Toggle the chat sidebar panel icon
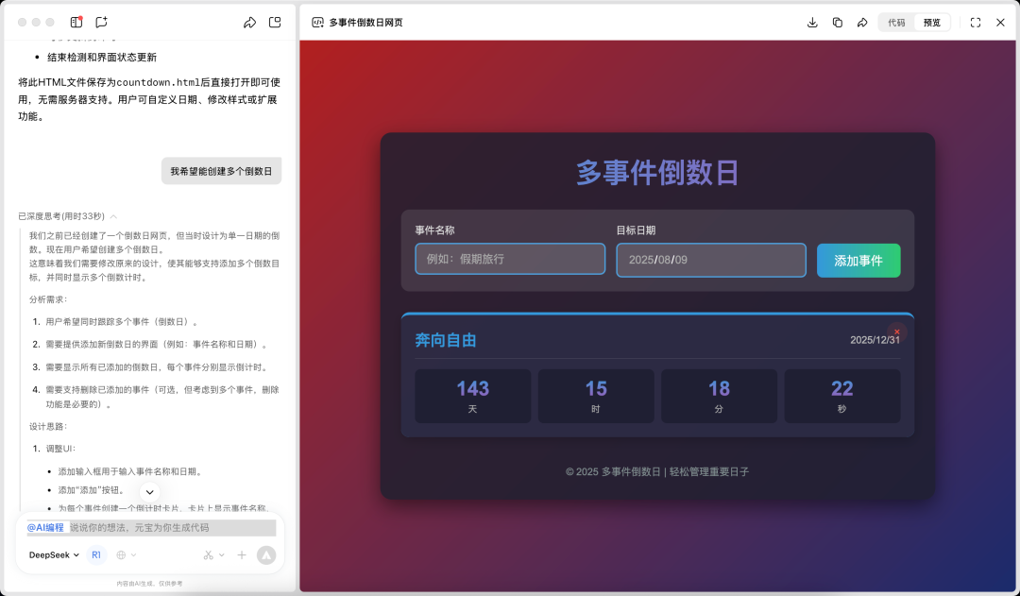 (x=76, y=22)
